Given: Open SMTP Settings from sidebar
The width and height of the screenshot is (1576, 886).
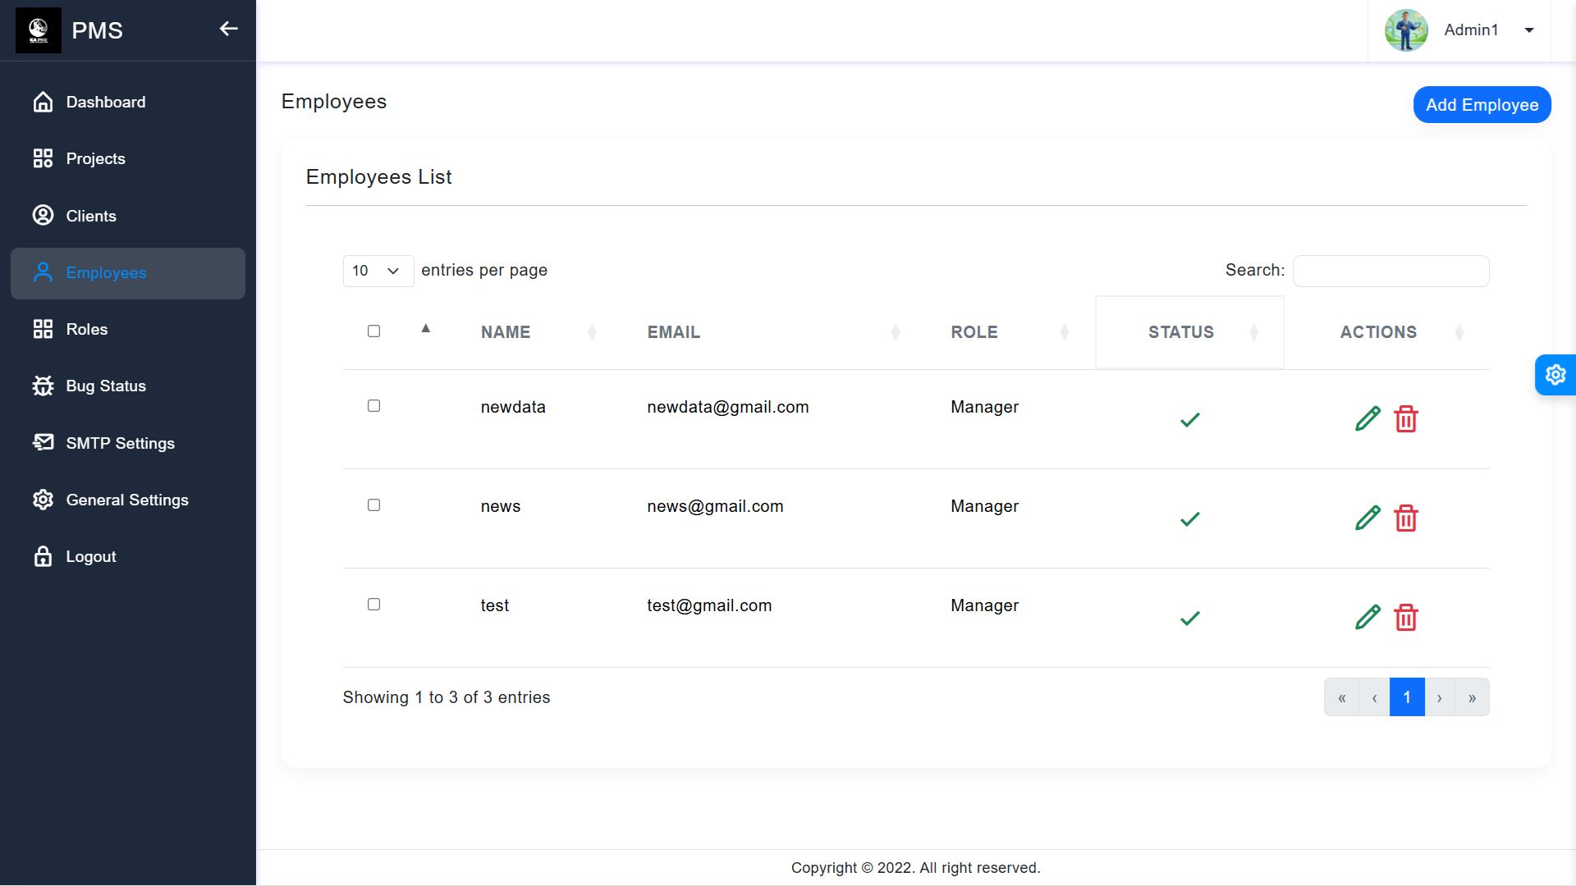Looking at the screenshot, I should [x=120, y=443].
